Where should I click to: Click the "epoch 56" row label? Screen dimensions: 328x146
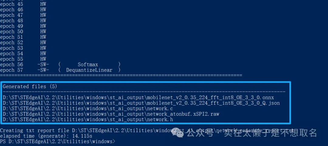(12, 65)
